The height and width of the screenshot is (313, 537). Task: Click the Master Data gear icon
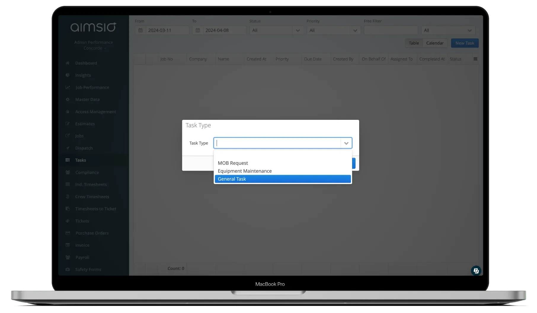tap(68, 99)
